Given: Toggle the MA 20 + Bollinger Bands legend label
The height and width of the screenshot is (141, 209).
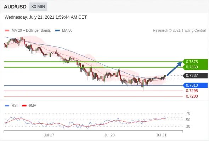Looking at the screenshot, I should pyautogui.click(x=31, y=31).
